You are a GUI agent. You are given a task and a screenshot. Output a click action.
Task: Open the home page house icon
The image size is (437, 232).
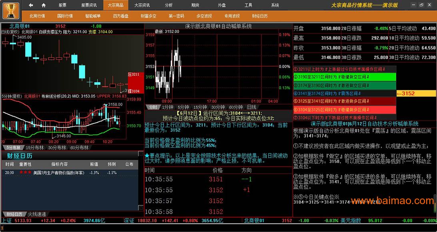[44, 5]
